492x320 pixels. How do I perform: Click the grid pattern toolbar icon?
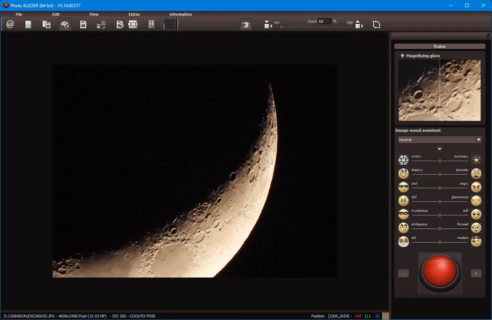point(170,24)
